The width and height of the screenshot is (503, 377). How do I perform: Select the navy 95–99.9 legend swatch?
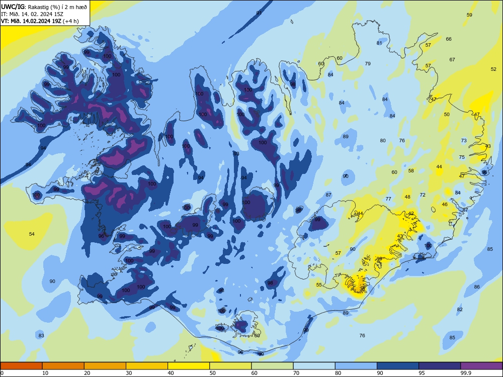(440, 366)
